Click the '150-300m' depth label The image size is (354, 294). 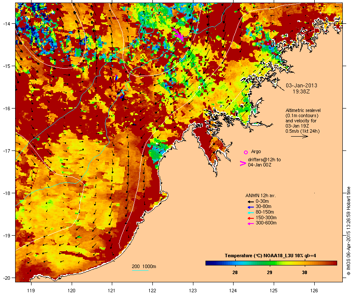point(266,218)
